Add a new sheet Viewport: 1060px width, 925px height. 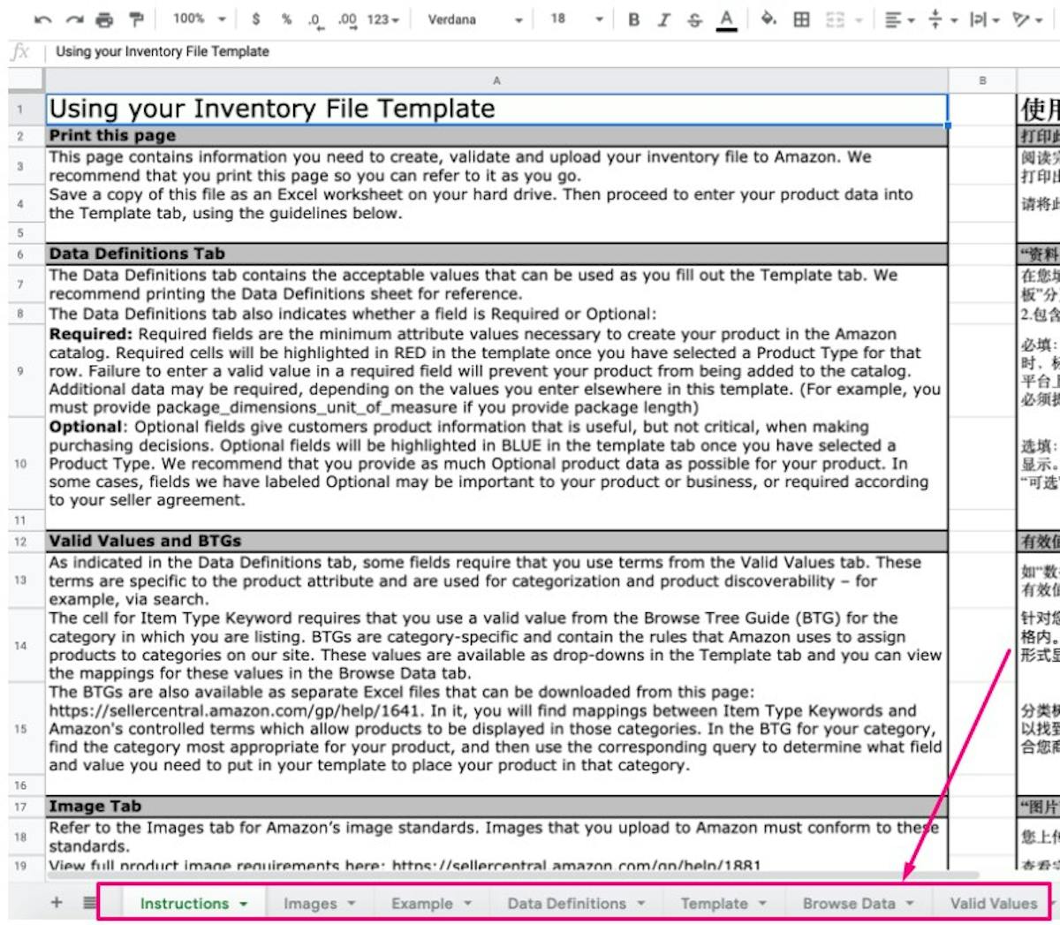click(x=57, y=902)
